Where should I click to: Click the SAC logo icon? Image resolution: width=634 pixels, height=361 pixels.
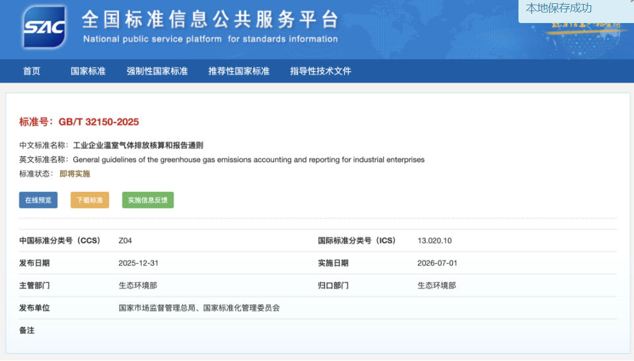pos(44,27)
